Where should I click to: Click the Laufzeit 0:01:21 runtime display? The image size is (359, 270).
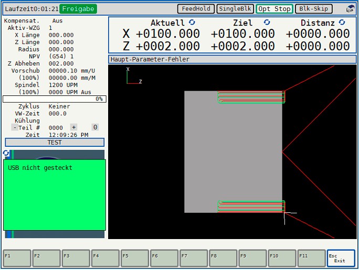(x=31, y=9)
